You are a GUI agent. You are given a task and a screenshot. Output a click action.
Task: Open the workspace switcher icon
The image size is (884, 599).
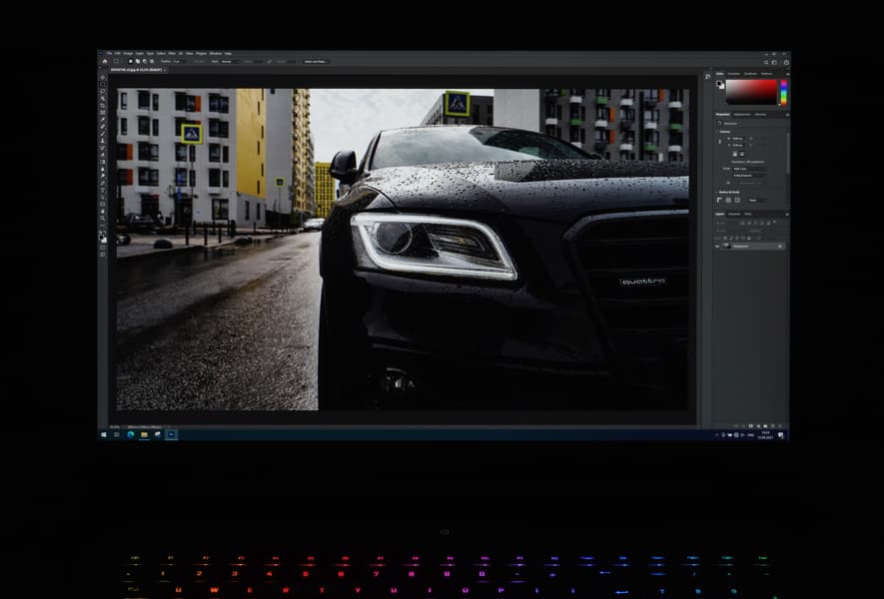[775, 63]
